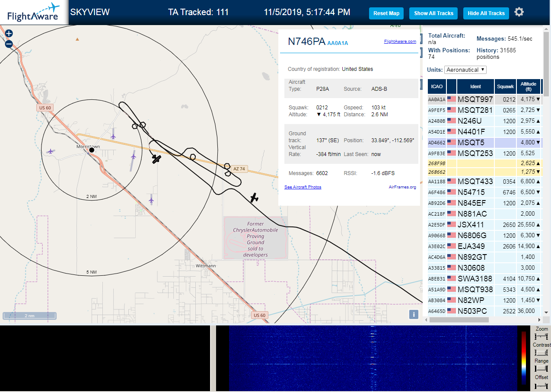Sort table by Ident column header
This screenshot has height=392, width=551.
(475, 86)
